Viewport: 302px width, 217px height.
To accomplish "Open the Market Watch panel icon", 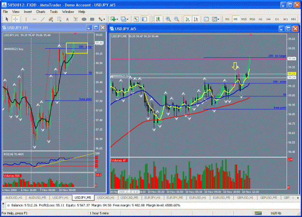I will coord(136,19).
